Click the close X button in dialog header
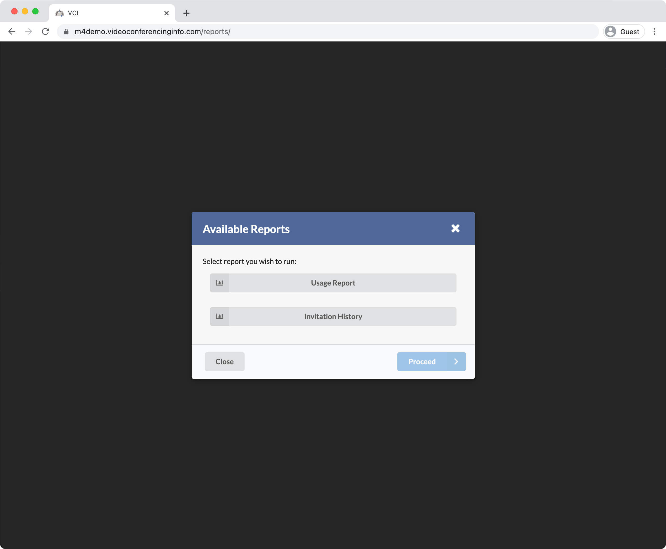 456,229
